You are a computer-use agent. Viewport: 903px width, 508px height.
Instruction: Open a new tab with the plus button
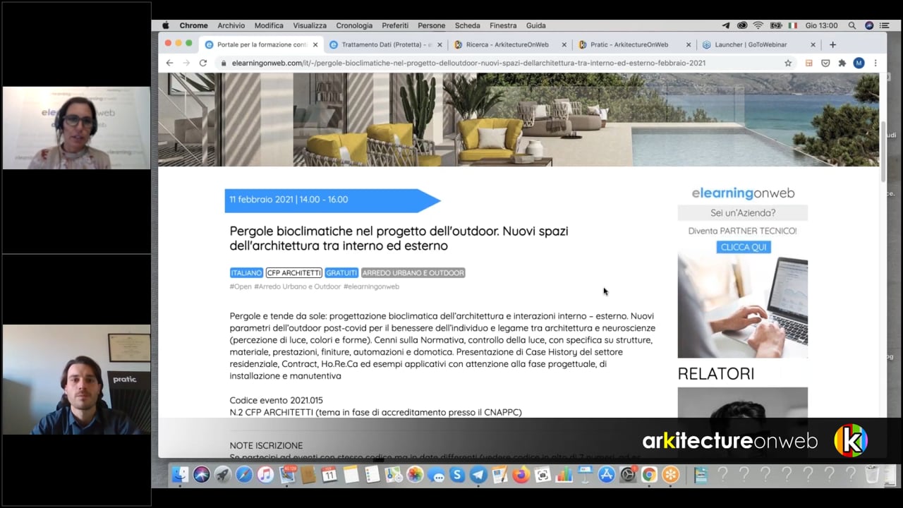click(x=832, y=44)
